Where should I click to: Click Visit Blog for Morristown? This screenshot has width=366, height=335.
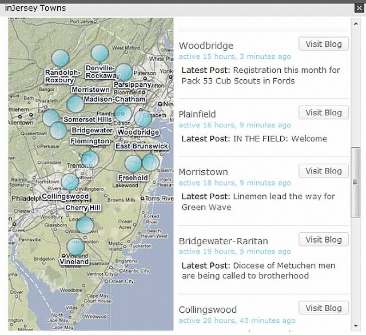click(x=324, y=171)
